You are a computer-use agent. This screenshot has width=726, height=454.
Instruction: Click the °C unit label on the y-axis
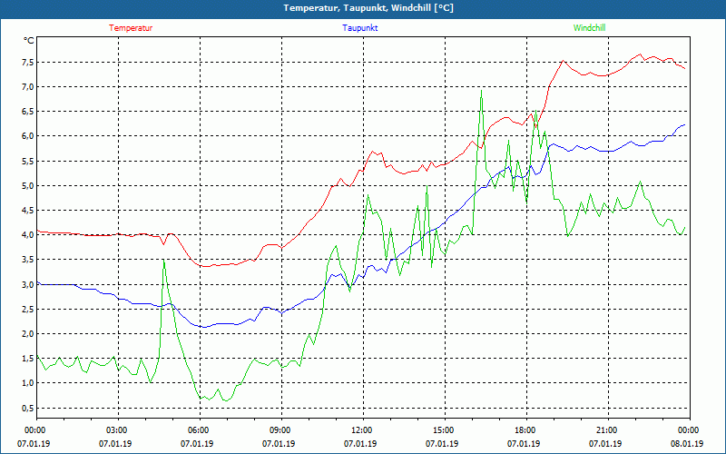click(28, 40)
